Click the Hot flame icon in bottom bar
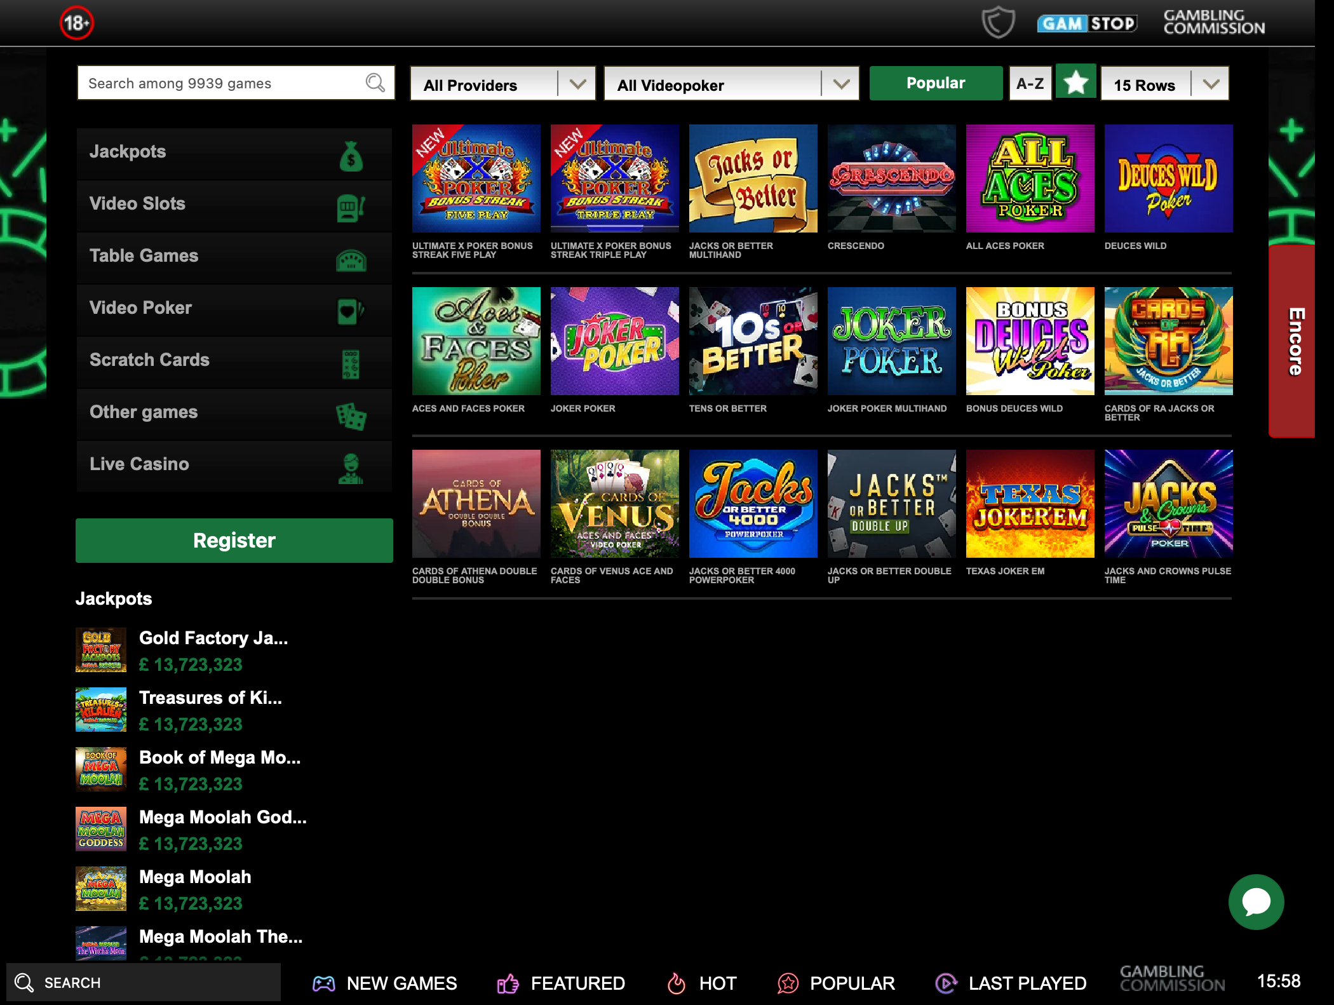Viewport: 1334px width, 1005px height. pyautogui.click(x=676, y=983)
